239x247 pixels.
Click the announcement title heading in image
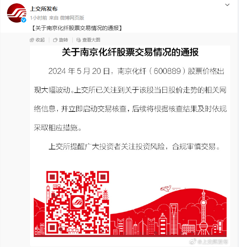point(130,52)
